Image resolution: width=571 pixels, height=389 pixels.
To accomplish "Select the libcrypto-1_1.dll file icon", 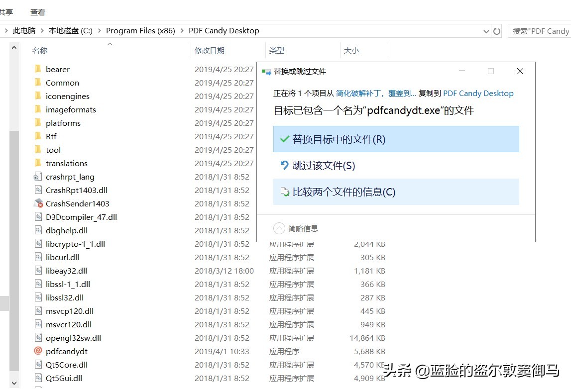I will tap(38, 244).
